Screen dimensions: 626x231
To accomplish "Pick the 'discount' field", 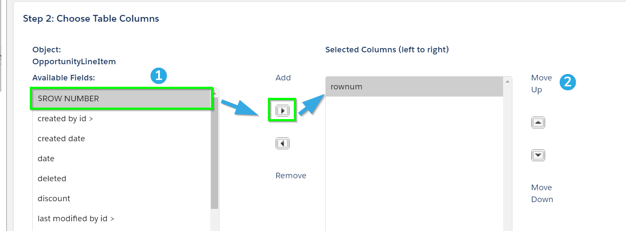I will coord(122,199).
